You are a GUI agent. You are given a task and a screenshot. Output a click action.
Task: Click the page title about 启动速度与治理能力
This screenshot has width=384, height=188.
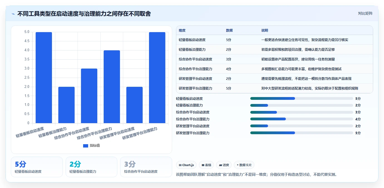point(84,14)
